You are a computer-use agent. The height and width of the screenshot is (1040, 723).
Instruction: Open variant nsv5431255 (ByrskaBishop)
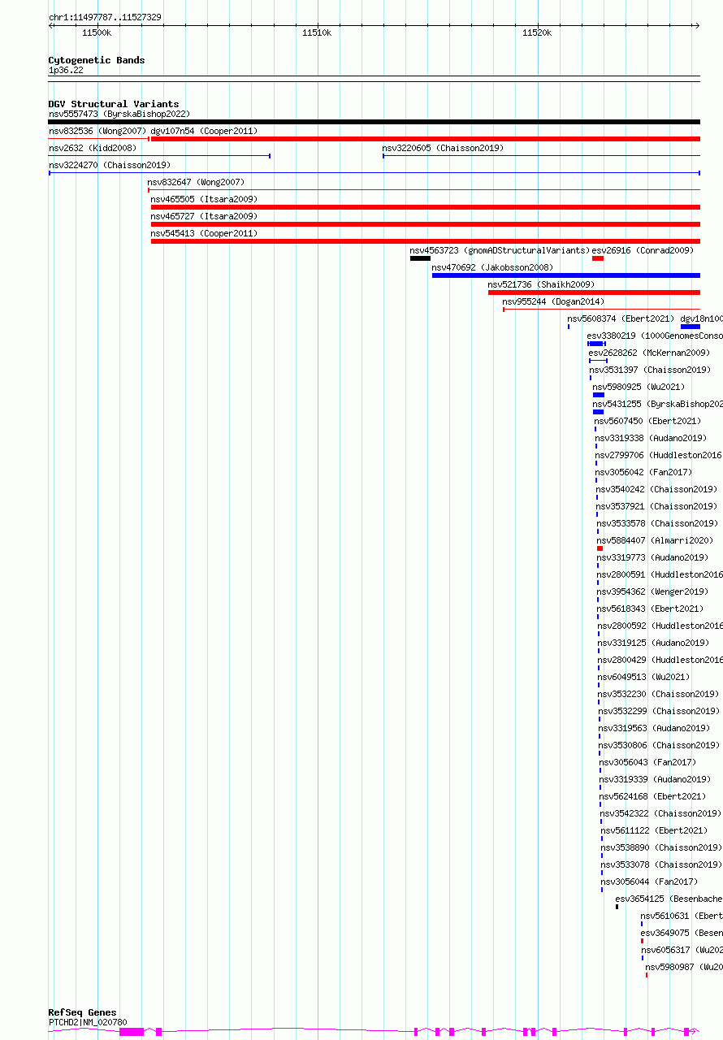pyautogui.click(x=658, y=404)
